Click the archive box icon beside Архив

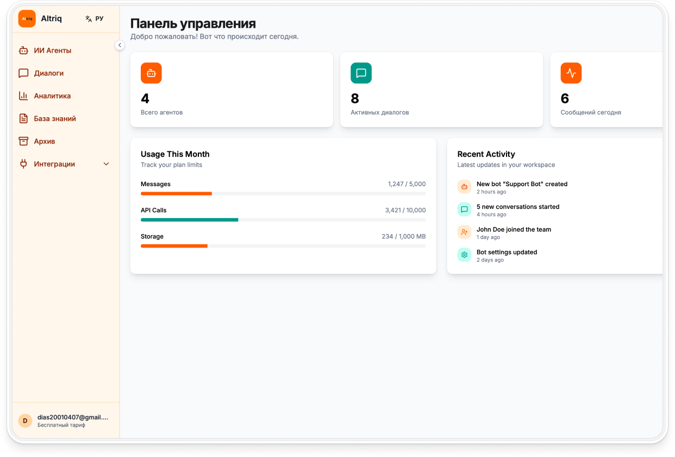point(23,141)
